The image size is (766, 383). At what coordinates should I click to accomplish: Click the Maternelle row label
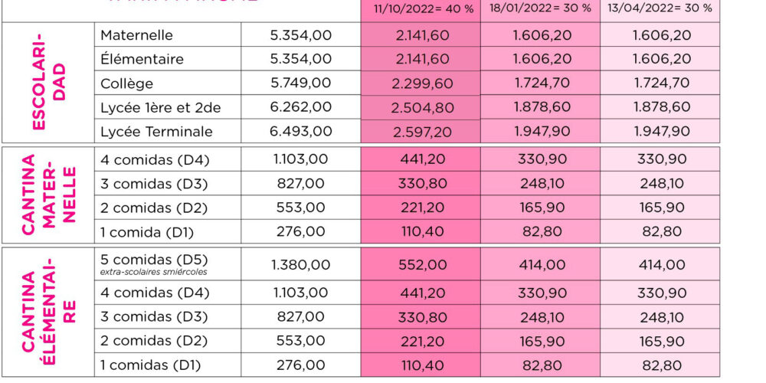(x=137, y=35)
